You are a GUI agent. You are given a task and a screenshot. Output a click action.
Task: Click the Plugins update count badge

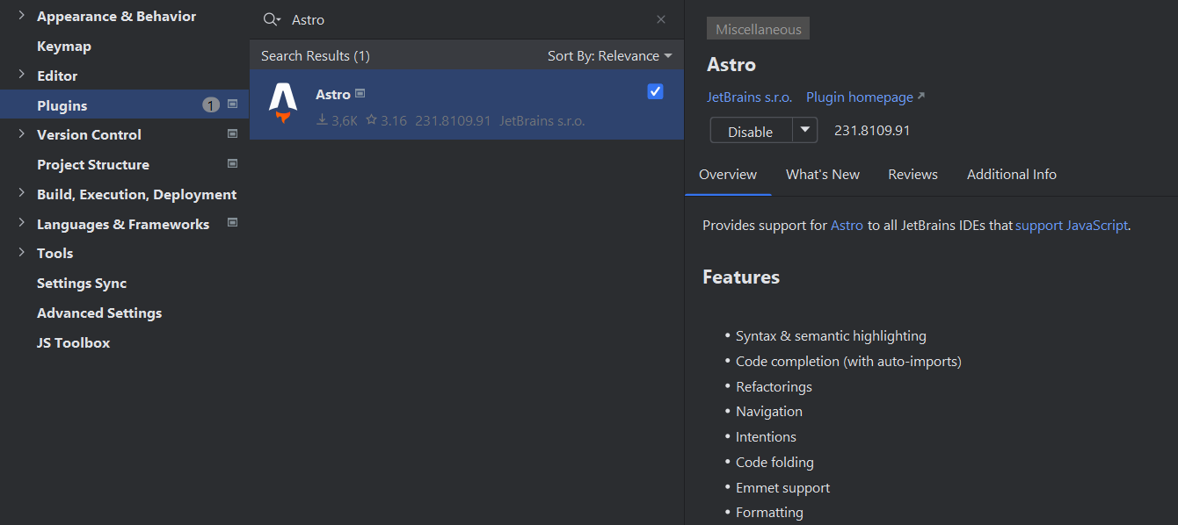(211, 105)
